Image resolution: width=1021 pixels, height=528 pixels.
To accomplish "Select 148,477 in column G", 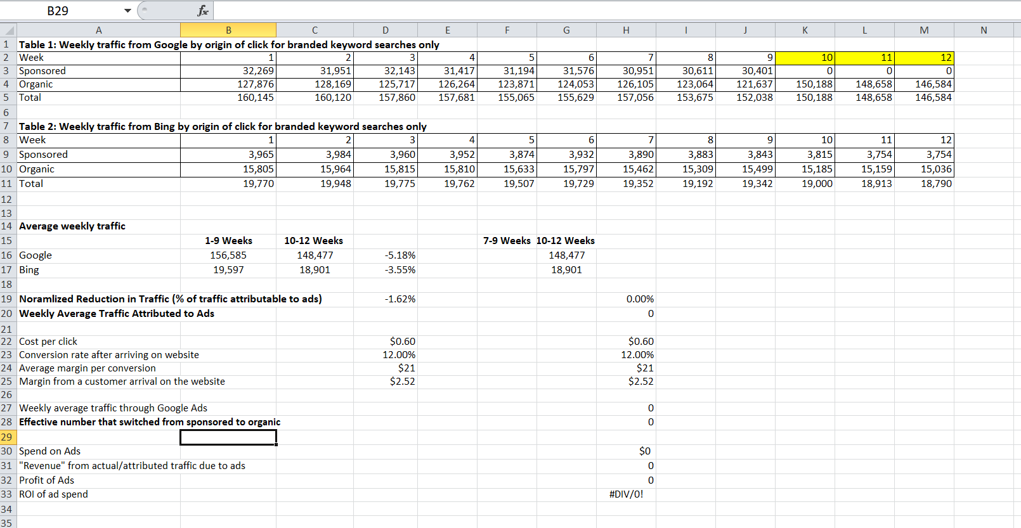I will [x=566, y=255].
